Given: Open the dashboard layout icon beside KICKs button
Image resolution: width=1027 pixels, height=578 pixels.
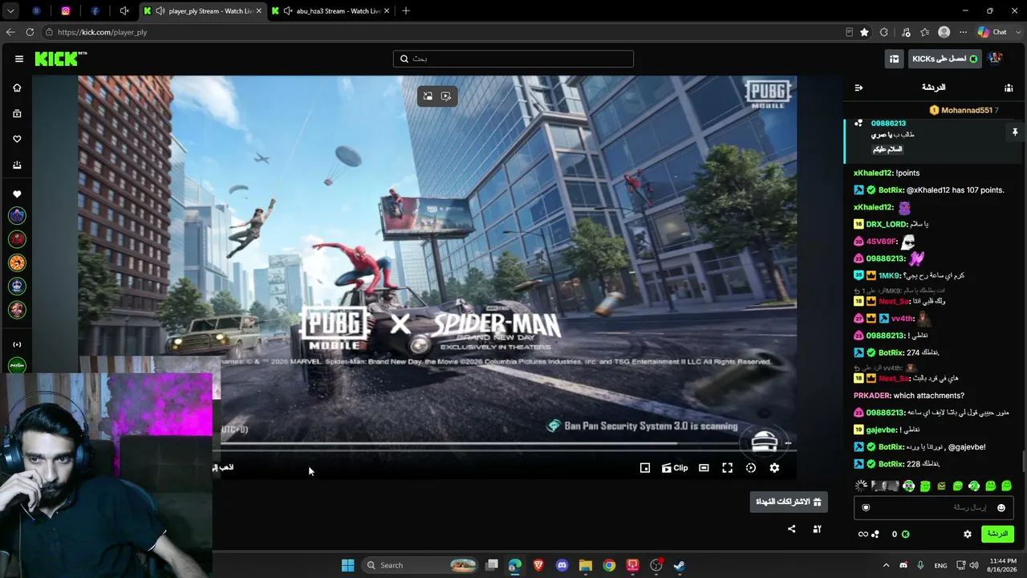Looking at the screenshot, I should point(894,59).
